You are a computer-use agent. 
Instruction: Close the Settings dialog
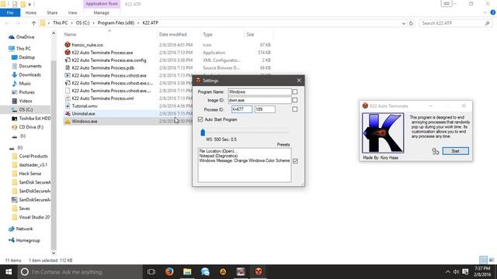299,81
